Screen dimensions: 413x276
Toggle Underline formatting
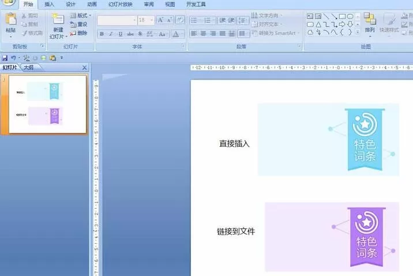(121, 34)
